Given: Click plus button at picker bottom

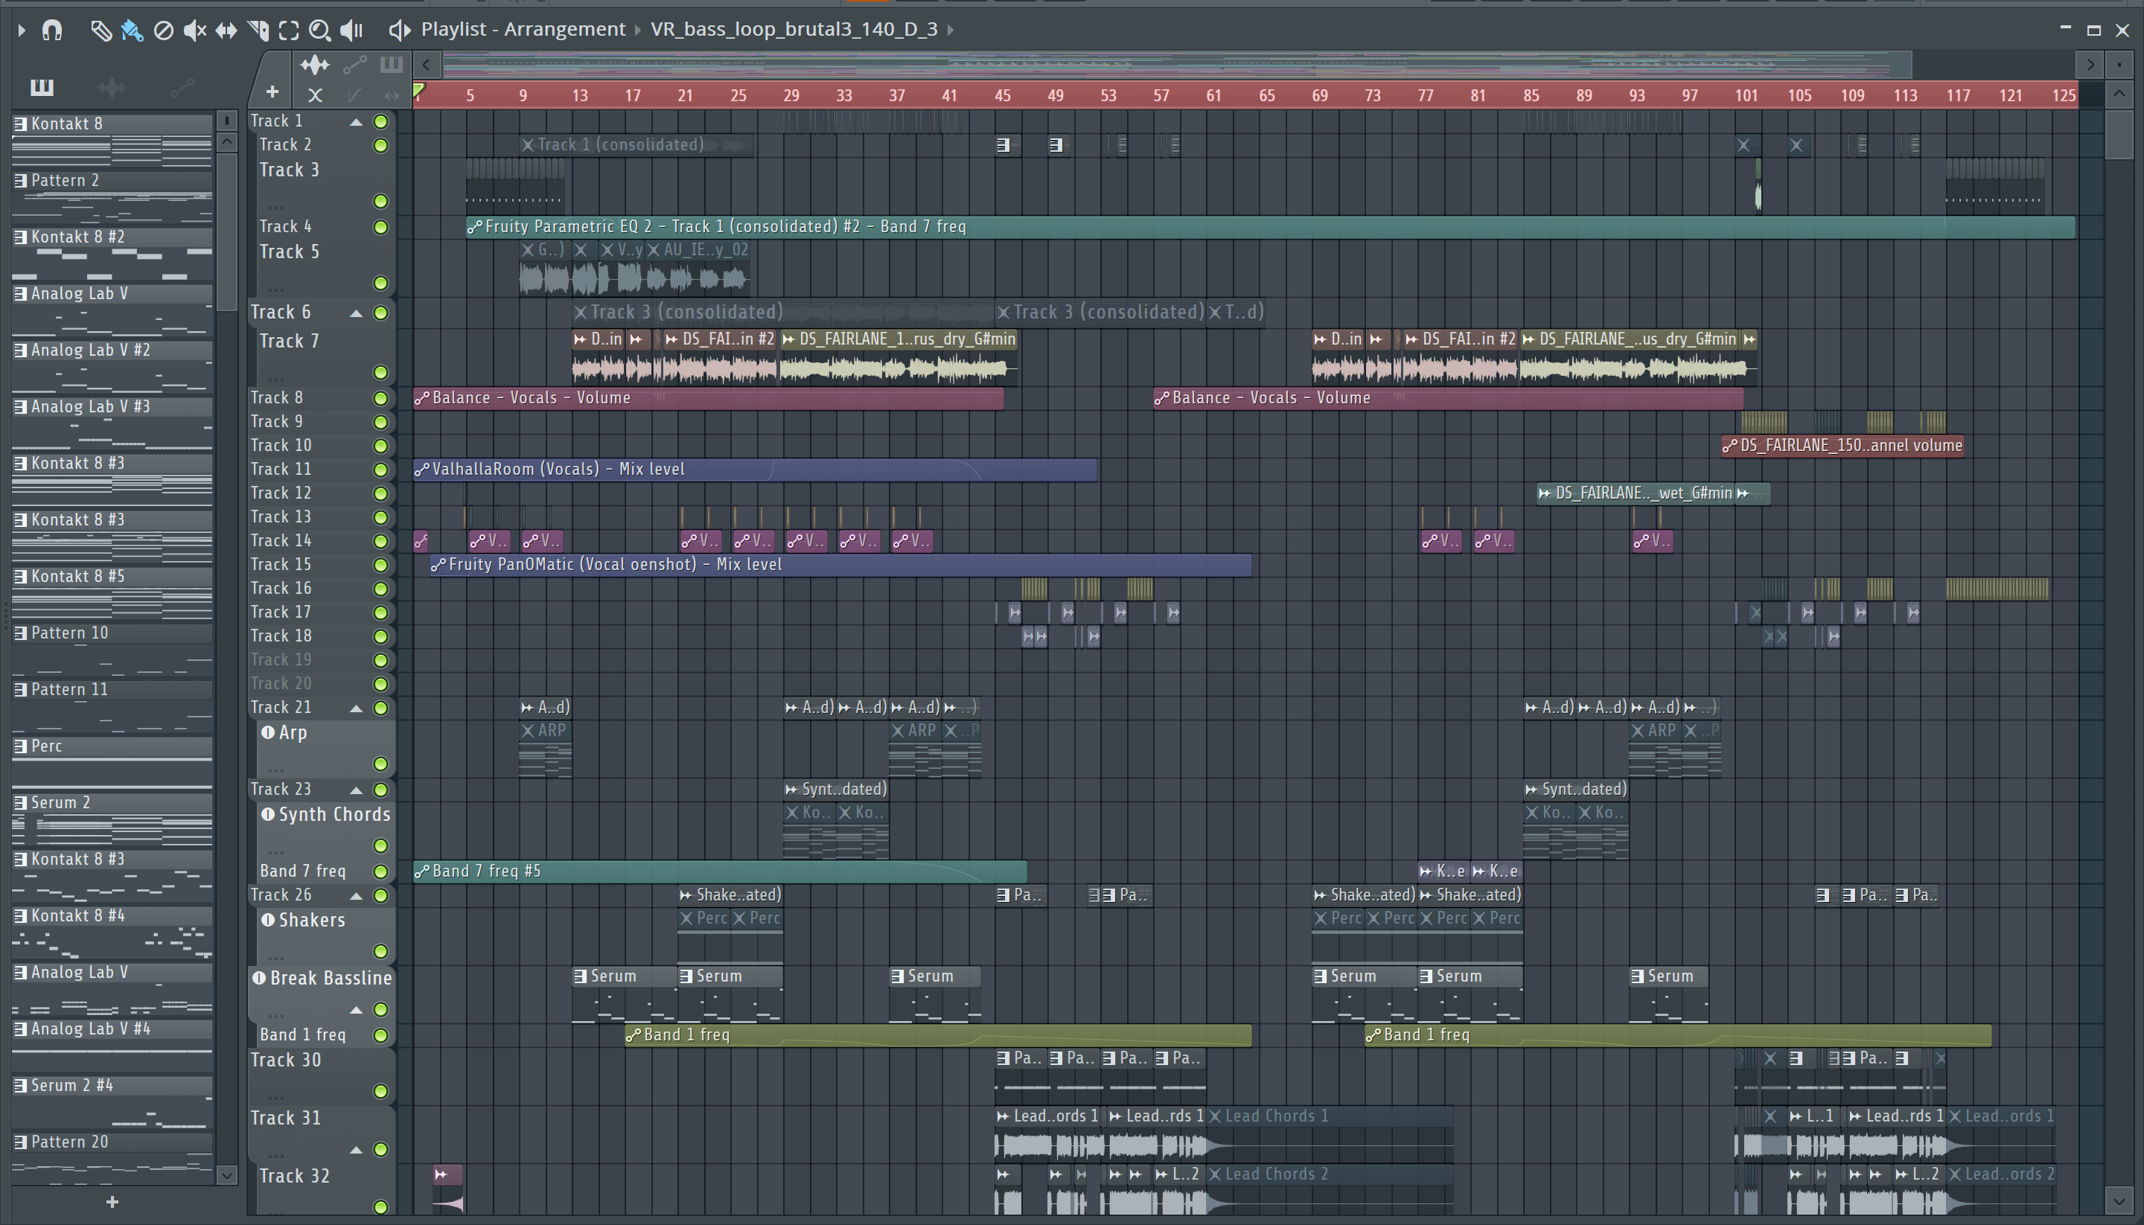Looking at the screenshot, I should point(112,1202).
